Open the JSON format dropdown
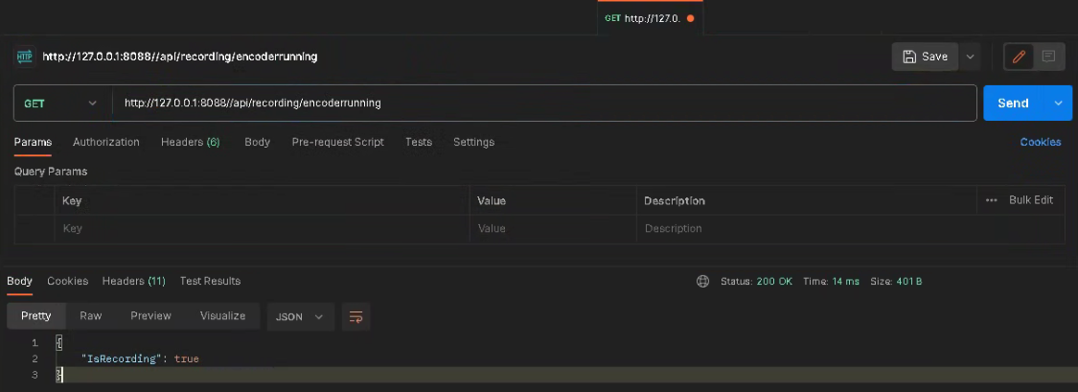The image size is (1078, 392). 299,316
